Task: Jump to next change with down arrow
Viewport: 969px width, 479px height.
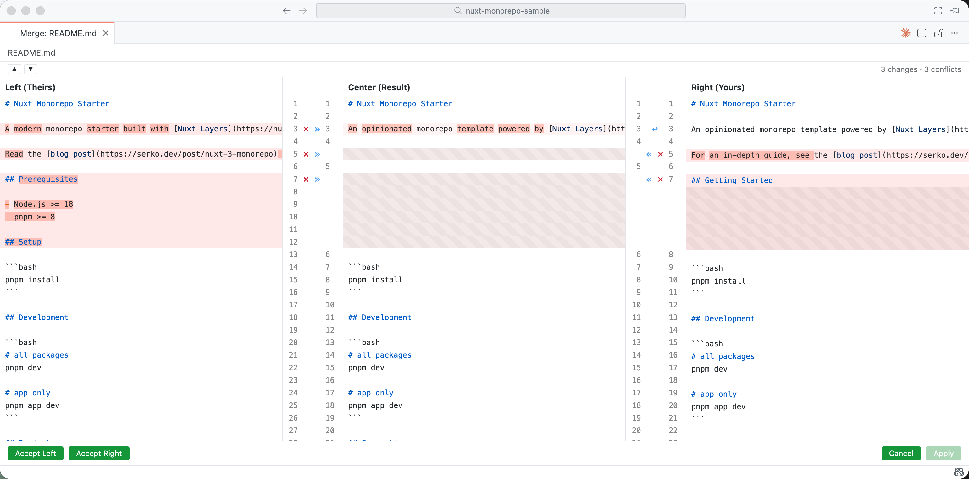Action: click(30, 69)
